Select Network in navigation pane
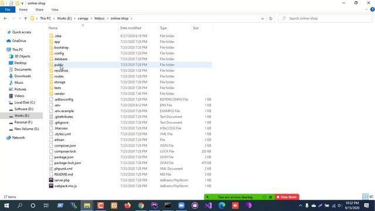Viewport: 375px width, 211px height. click(x=18, y=138)
